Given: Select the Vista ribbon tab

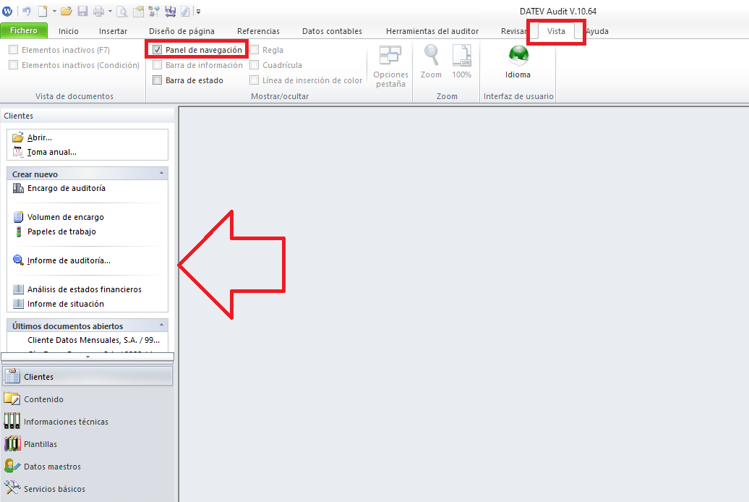Looking at the screenshot, I should coord(556,31).
